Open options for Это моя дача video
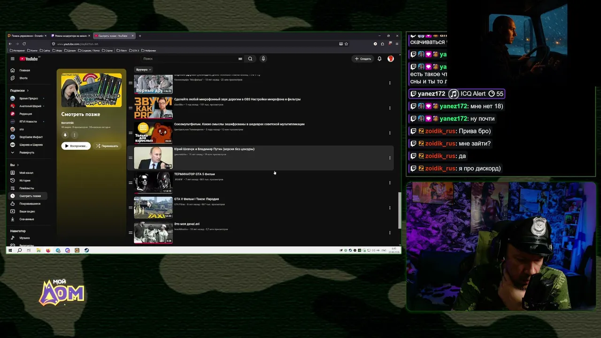Screen dimensions: 601x338 click(390, 232)
